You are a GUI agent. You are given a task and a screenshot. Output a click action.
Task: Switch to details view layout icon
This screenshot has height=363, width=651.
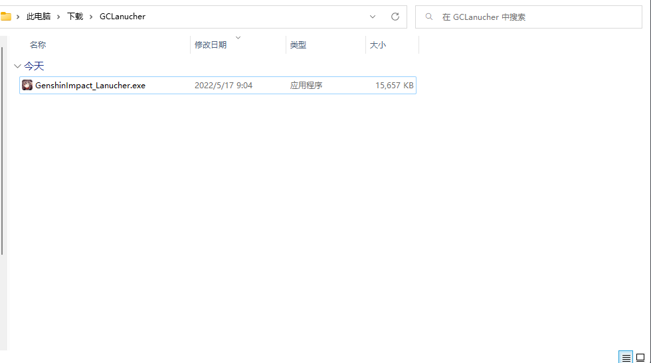coord(626,357)
